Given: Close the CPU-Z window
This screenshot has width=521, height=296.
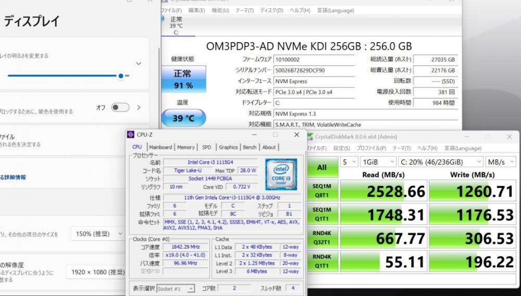Looking at the screenshot, I should pyautogui.click(x=296, y=134).
